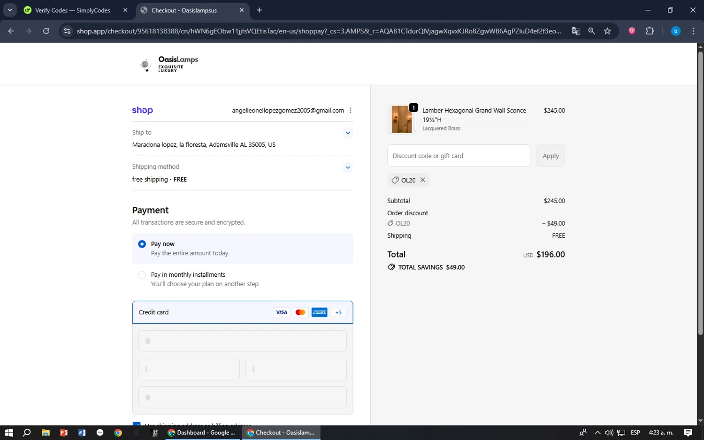Click the Discount code or gift card field
704x440 pixels.
pyautogui.click(x=458, y=156)
